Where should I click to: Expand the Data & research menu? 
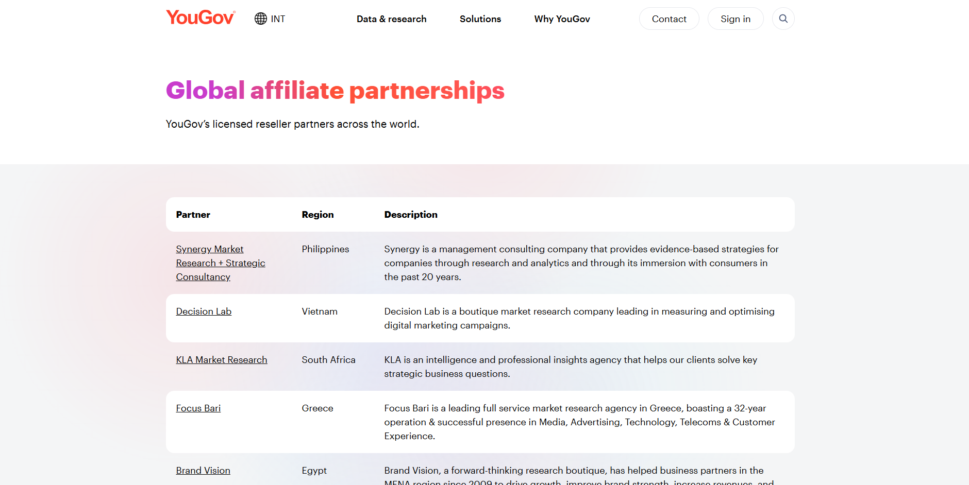[x=391, y=19]
